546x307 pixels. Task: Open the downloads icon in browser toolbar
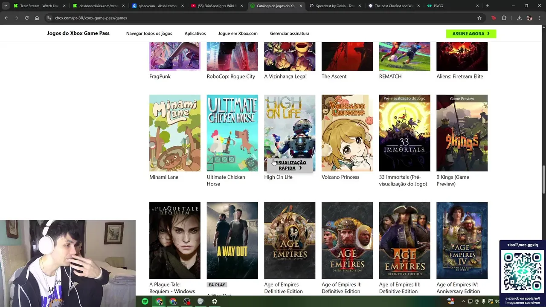point(519,18)
